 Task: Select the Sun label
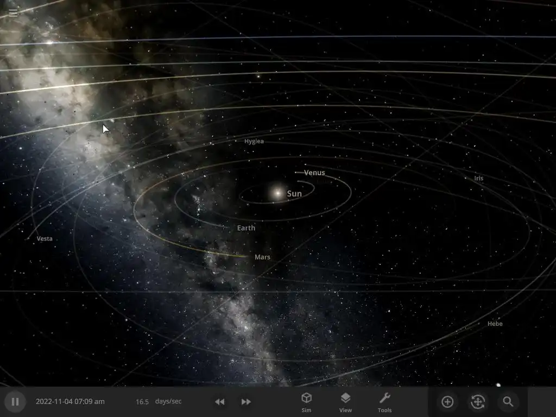click(294, 194)
